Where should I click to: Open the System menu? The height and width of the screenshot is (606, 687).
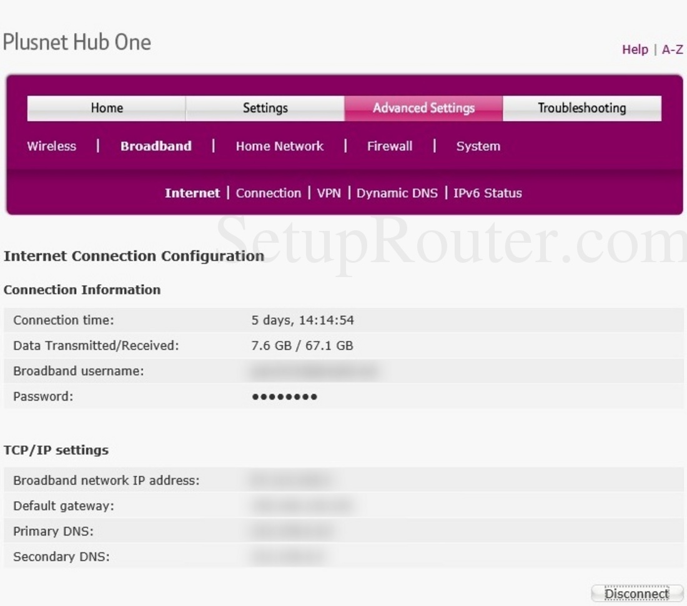pos(478,146)
